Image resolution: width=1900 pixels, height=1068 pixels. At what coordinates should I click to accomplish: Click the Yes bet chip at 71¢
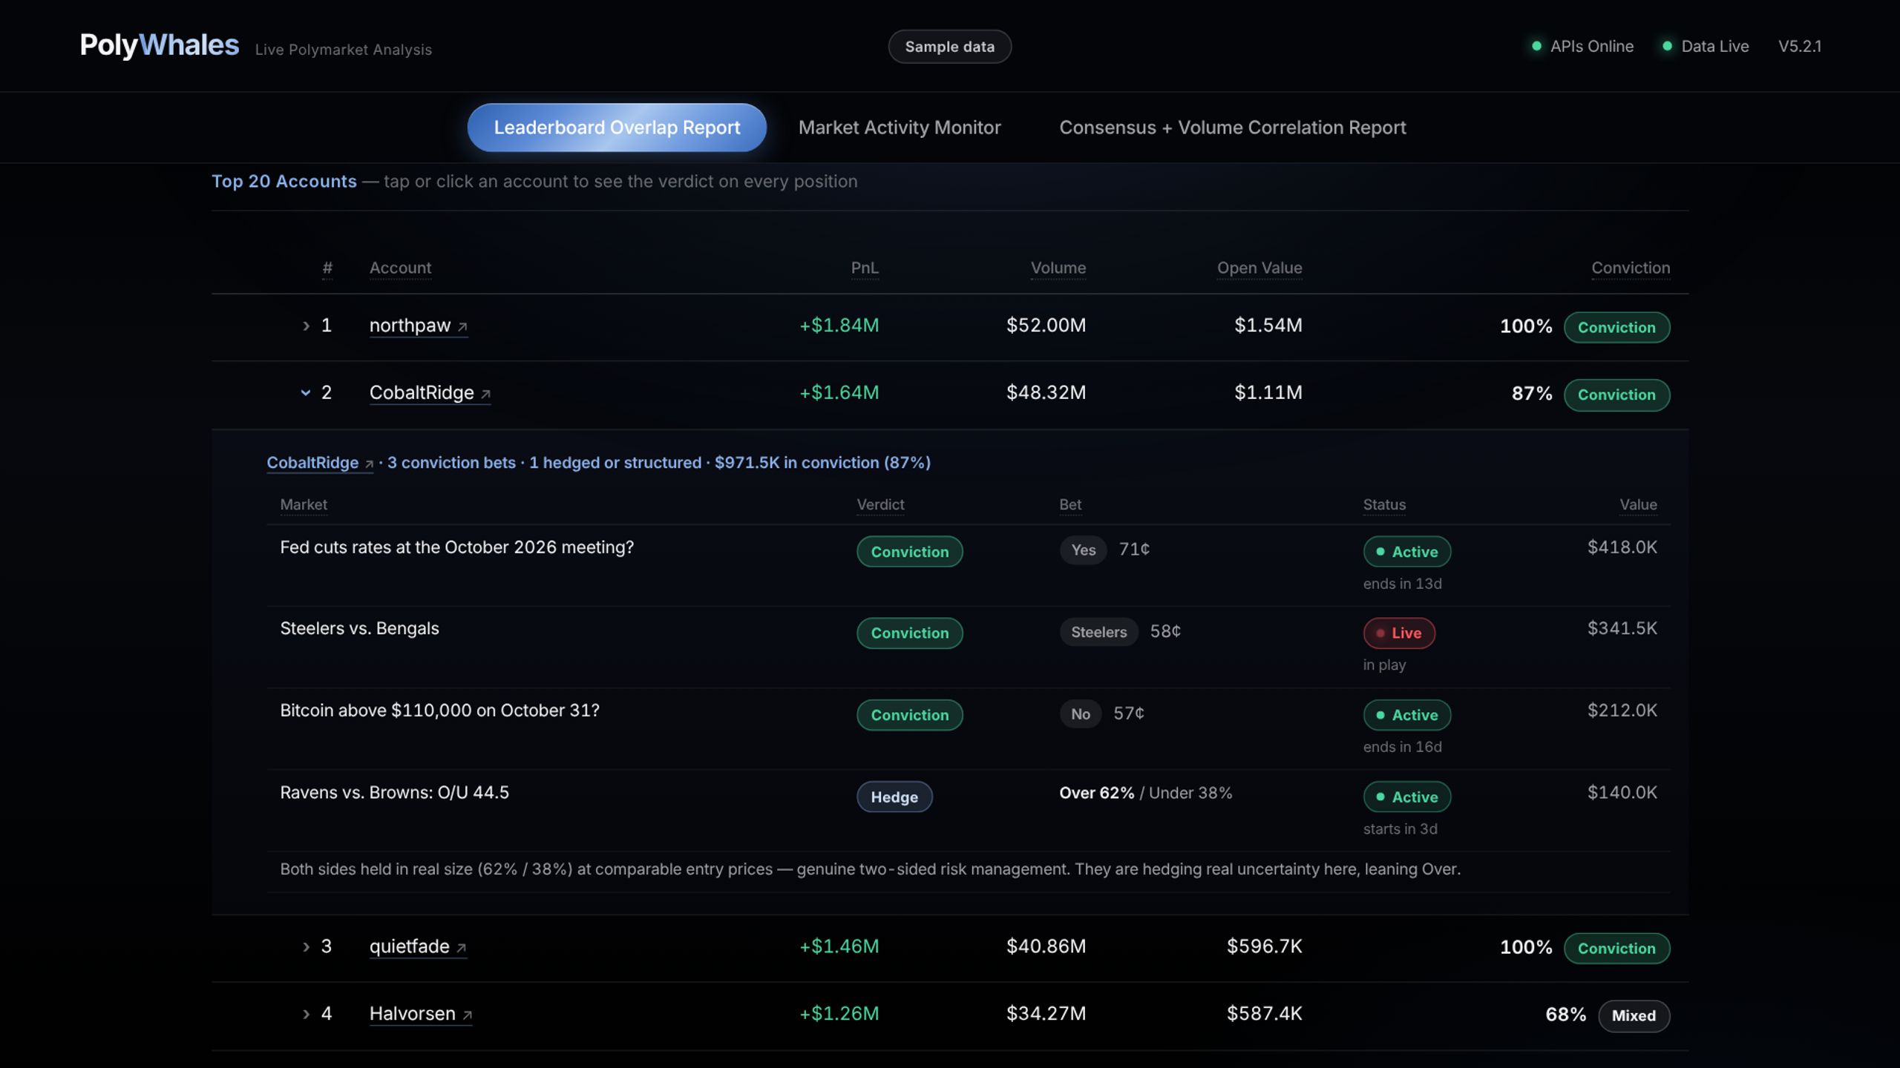tap(1083, 550)
